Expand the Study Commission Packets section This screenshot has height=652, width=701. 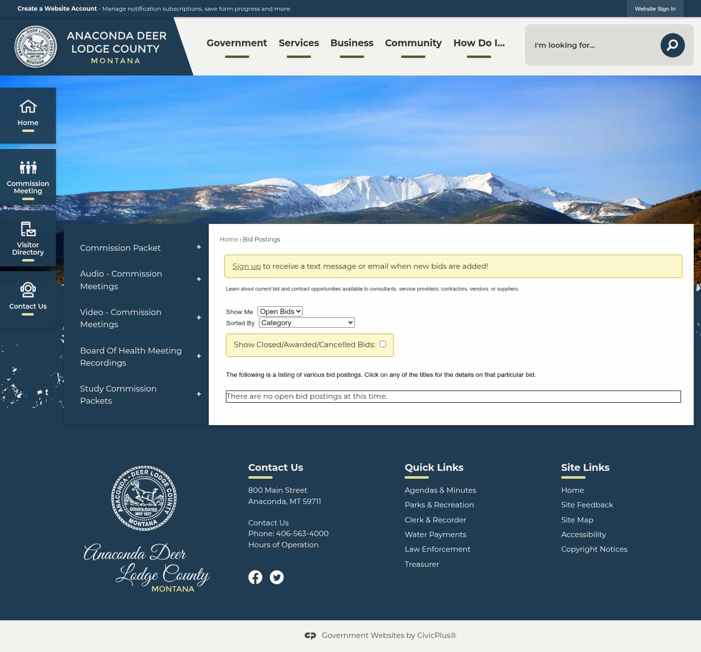pyautogui.click(x=199, y=394)
